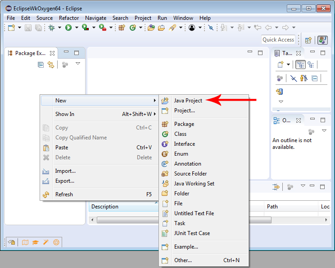Click the Quick Access field

278,40
